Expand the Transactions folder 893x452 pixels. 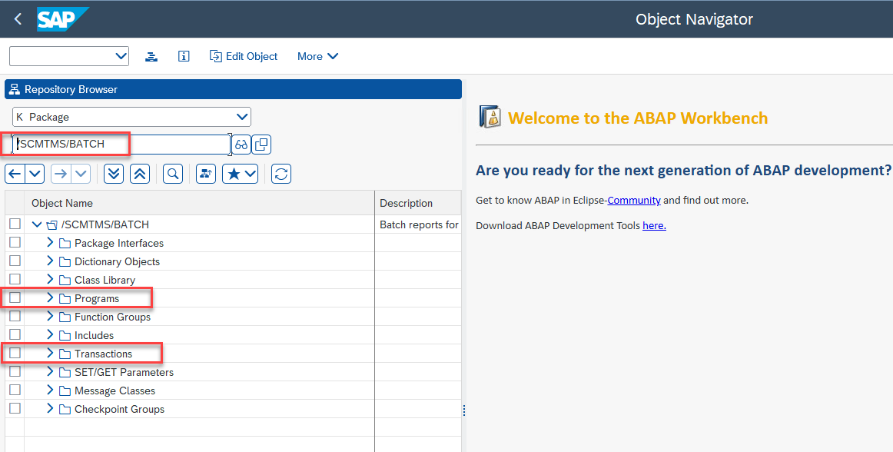click(50, 354)
